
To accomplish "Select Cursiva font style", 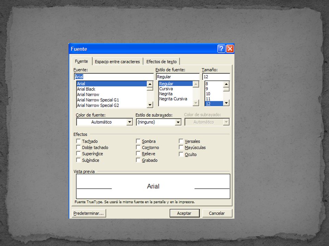I will 175,89.
